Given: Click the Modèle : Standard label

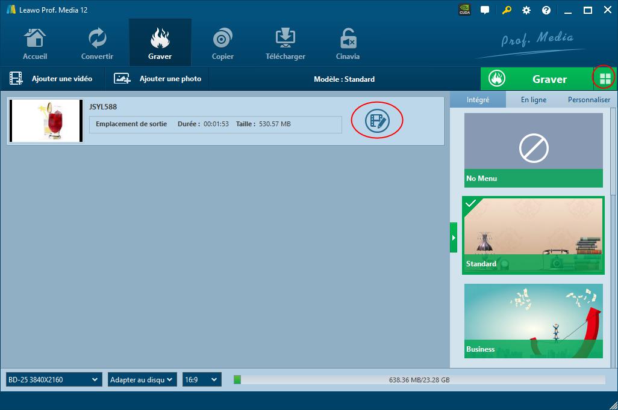Looking at the screenshot, I should (344, 79).
